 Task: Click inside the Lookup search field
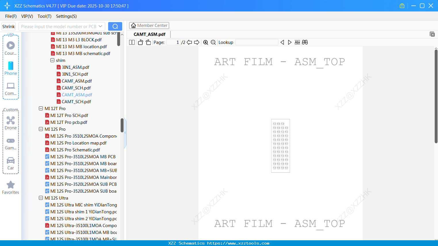click(x=256, y=42)
